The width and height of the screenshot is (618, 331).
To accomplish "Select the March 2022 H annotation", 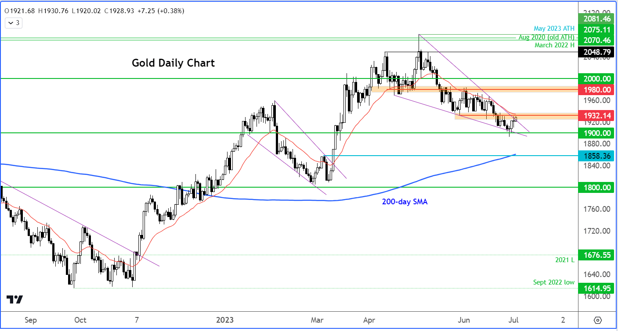I will (x=555, y=45).
